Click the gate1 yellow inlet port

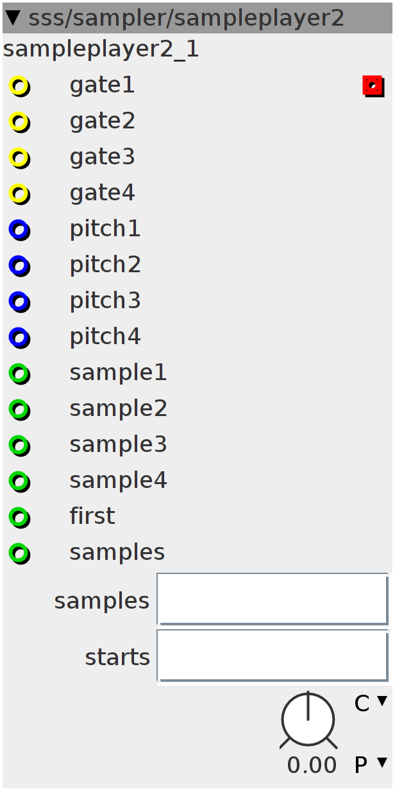point(19,85)
